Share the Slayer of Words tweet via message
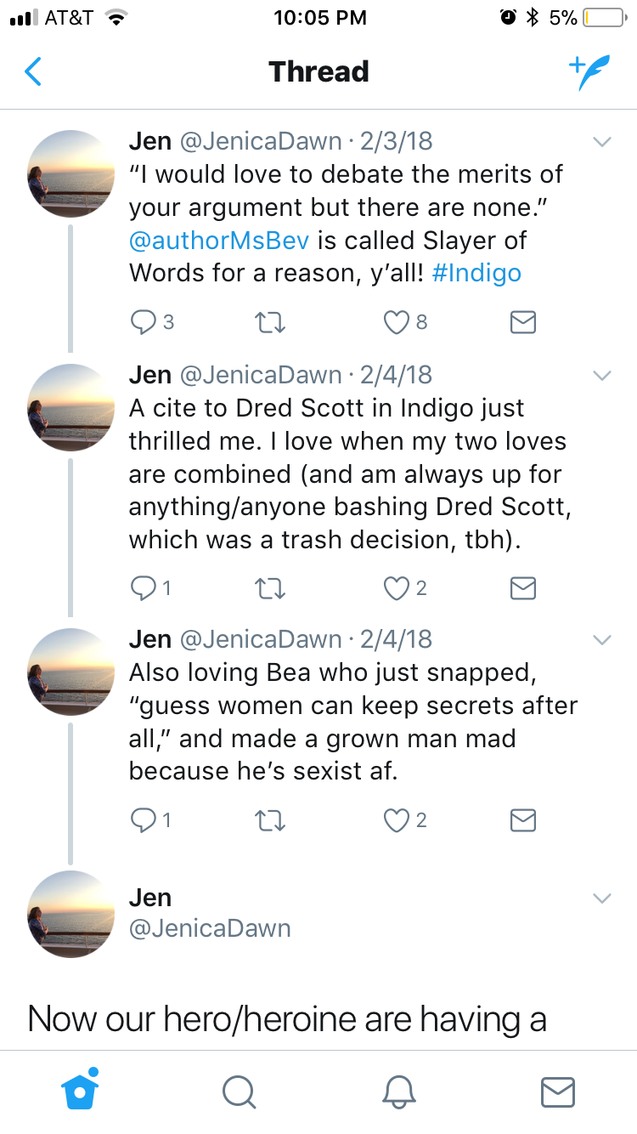Viewport: 637px width, 1134px height. click(522, 322)
